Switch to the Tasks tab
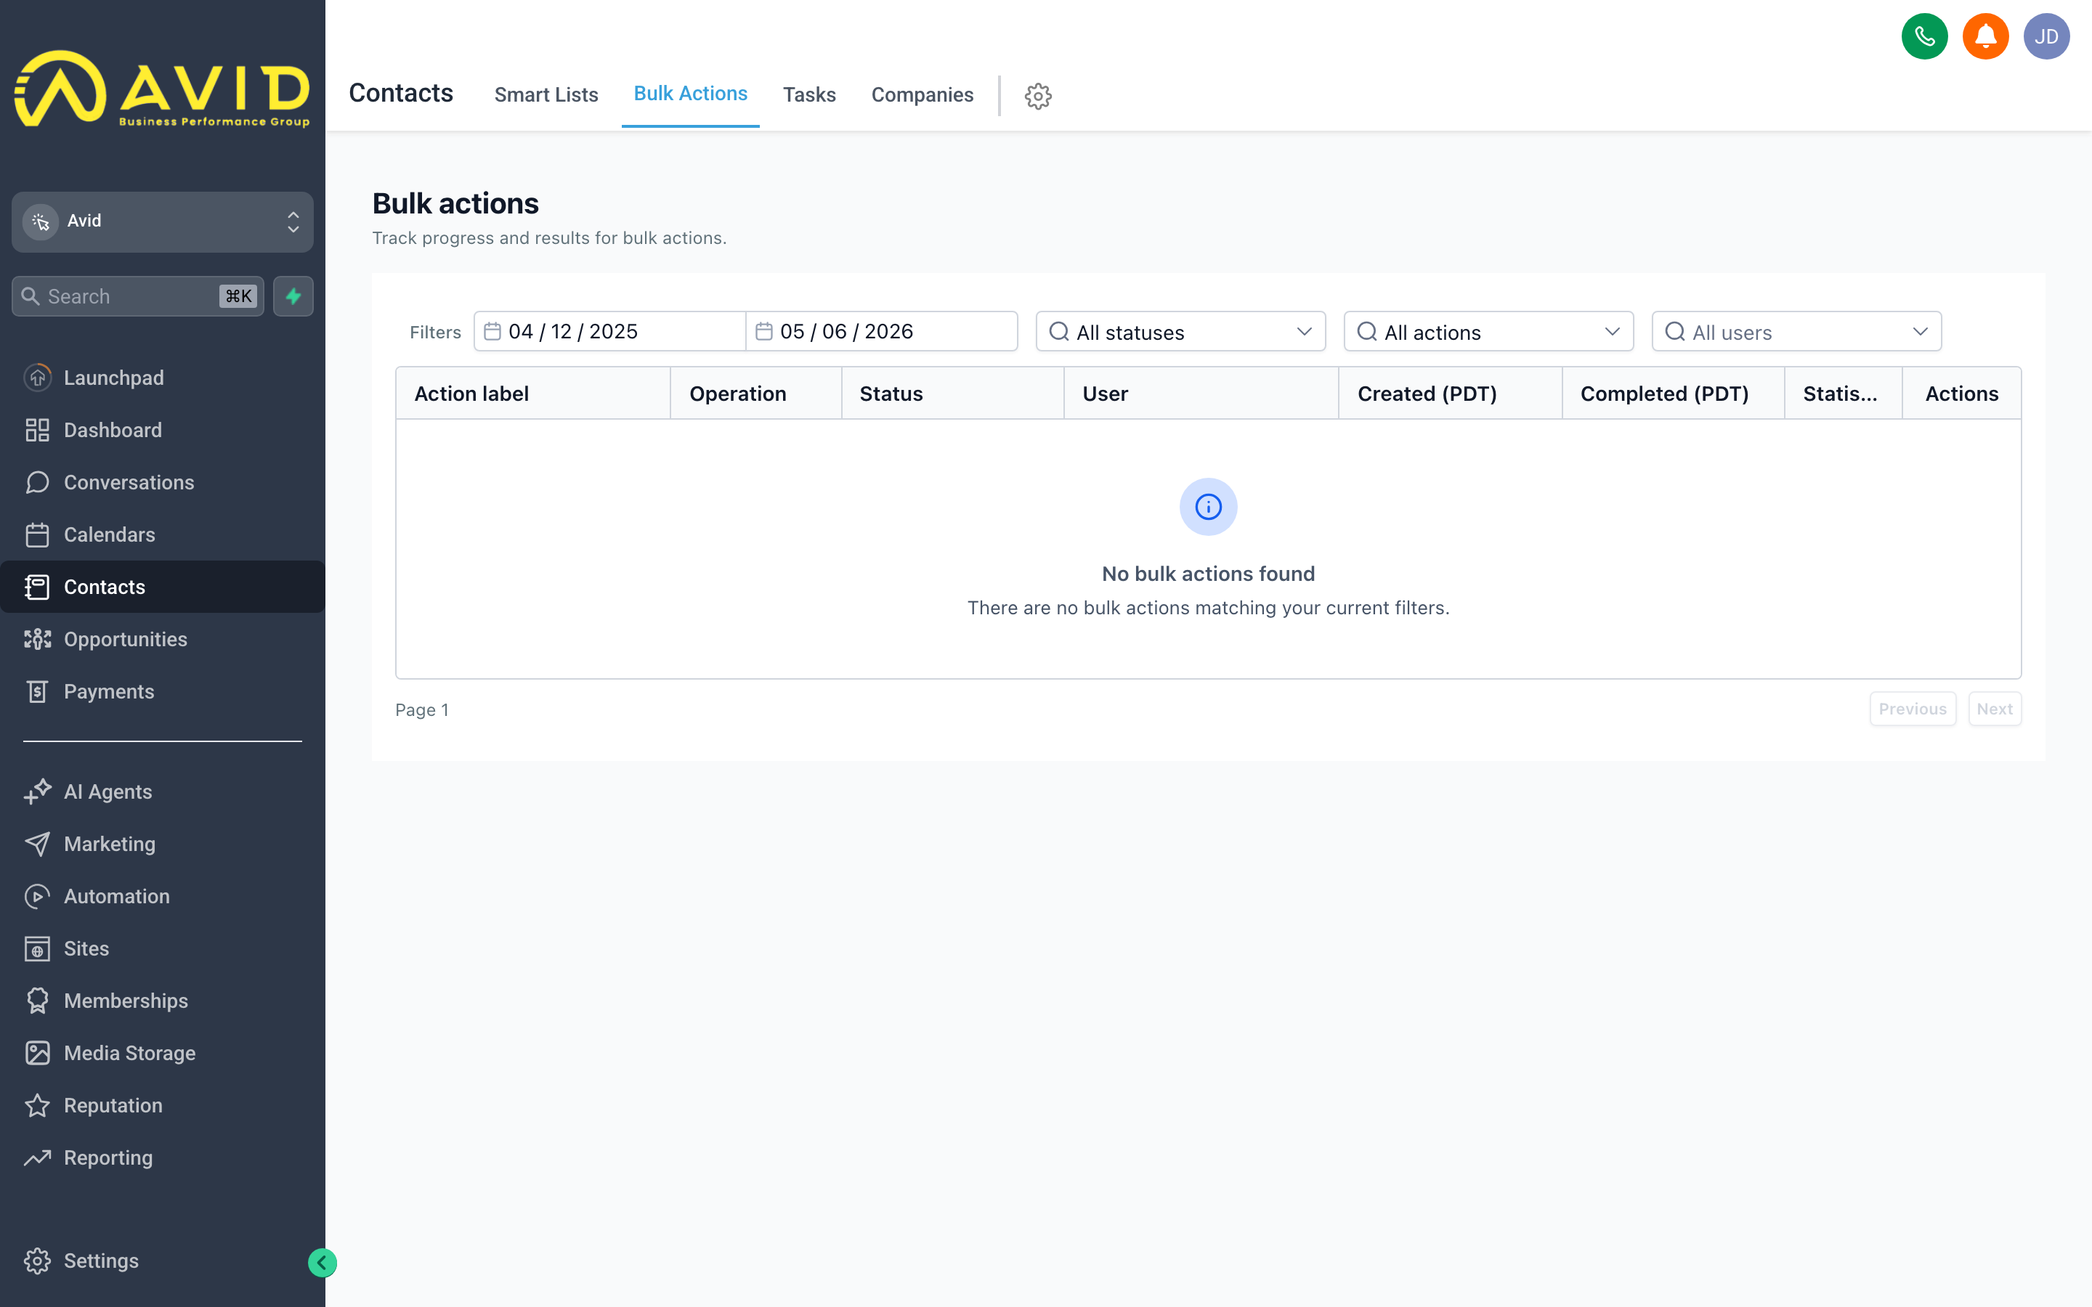2092x1307 pixels. [x=809, y=95]
